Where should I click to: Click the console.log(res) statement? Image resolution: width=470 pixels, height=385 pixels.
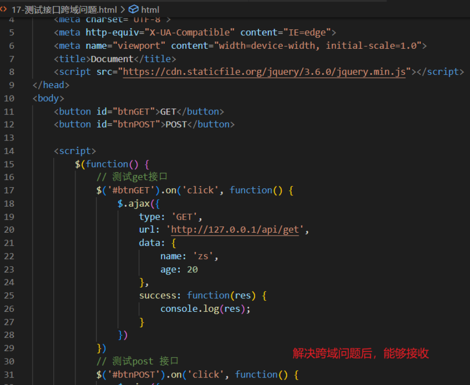[x=205, y=309]
